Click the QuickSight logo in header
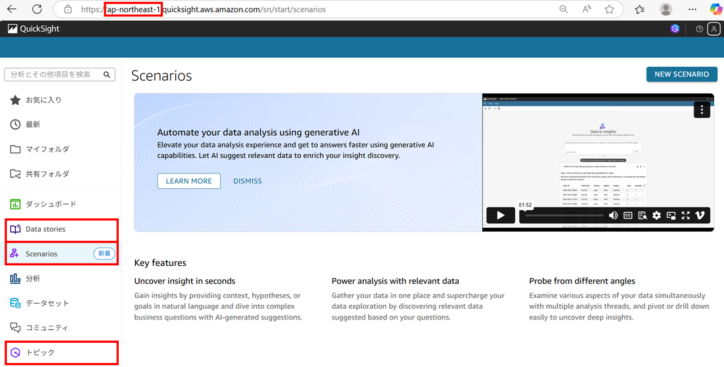This screenshot has height=367, width=724. coord(33,29)
